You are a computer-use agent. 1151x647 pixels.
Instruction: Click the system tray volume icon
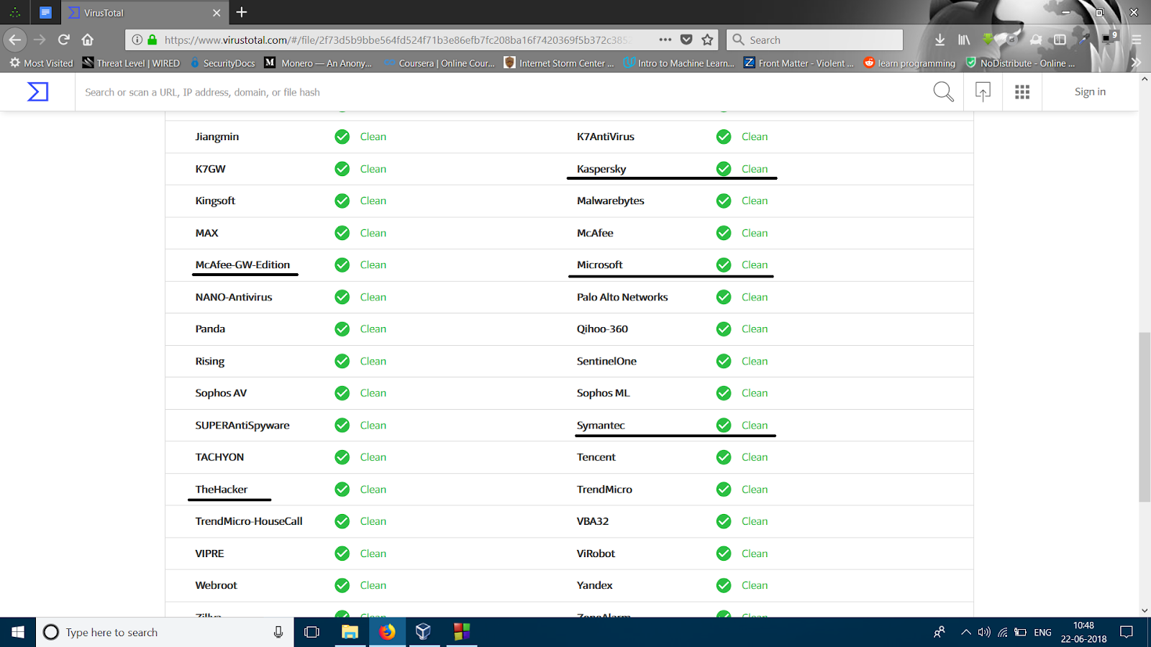[984, 632]
